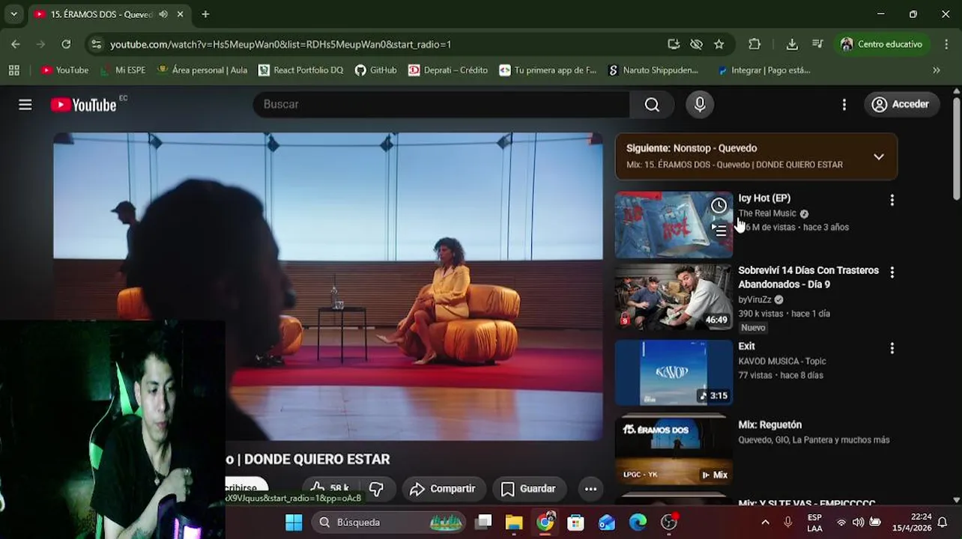Screen dimensions: 962x539
Task: Open the Exit KAVOD video thumbnail
Action: pos(674,373)
